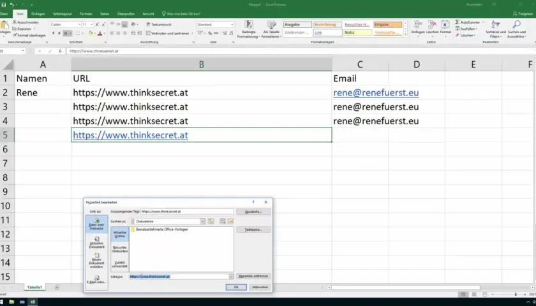Screen dimensions: 536x306
Task: Click the browse the web icon in dialog
Action: (223, 221)
